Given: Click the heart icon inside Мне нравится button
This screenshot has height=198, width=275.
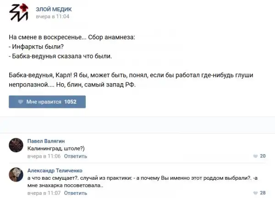Looking at the screenshot, I should point(21,102).
